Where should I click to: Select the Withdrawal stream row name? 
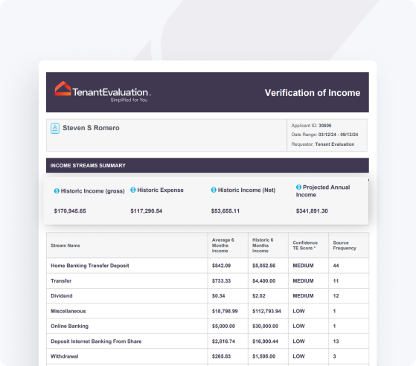pos(65,356)
